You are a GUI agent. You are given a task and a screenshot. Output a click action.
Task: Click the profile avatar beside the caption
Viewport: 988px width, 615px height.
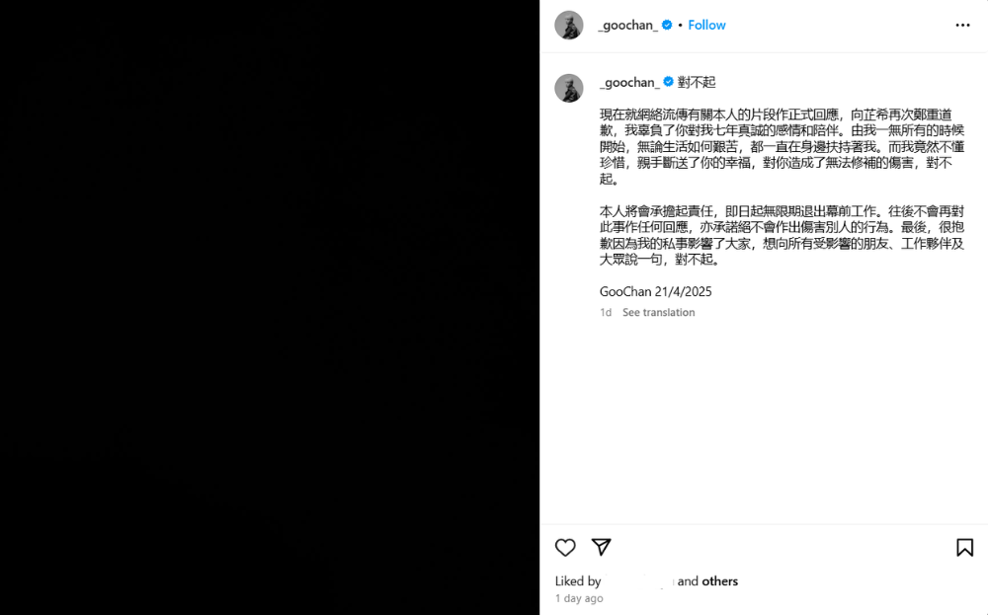[569, 88]
